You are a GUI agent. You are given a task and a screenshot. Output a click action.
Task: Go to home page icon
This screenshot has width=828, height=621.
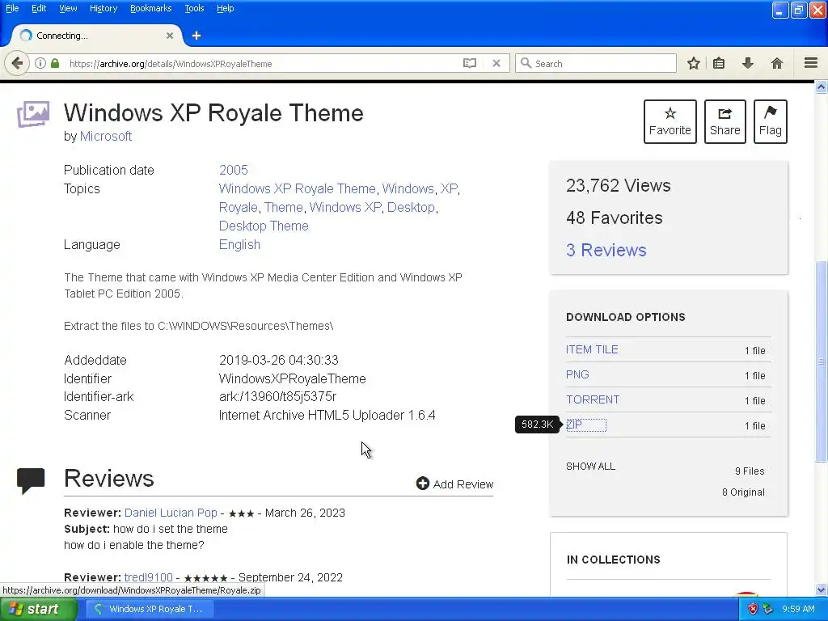point(777,63)
